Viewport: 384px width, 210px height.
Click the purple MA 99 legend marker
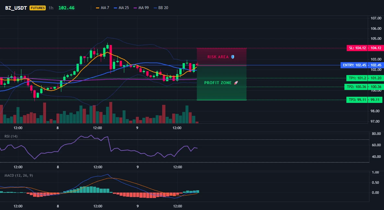(135, 8)
